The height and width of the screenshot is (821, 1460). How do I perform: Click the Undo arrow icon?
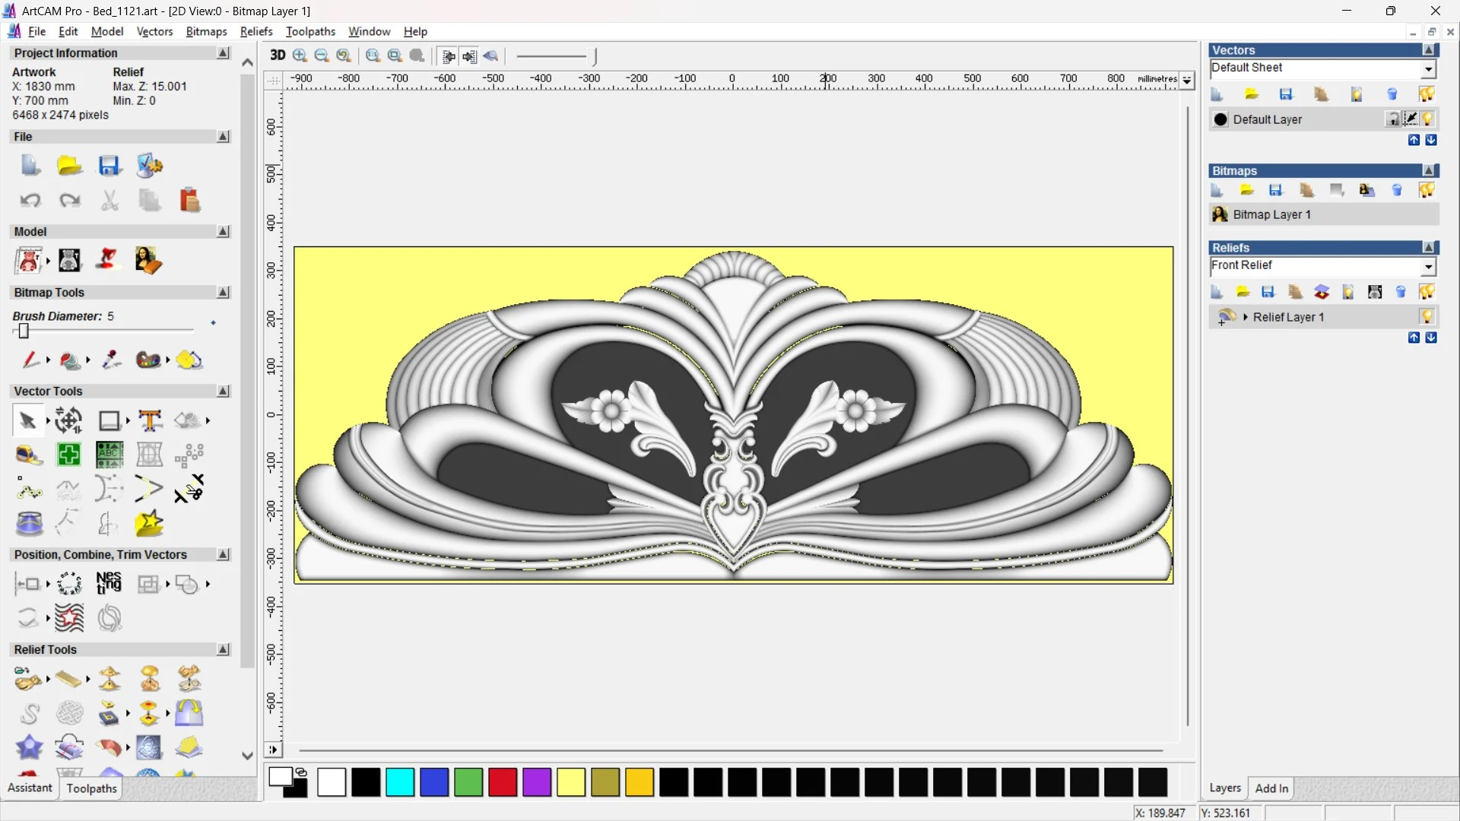30,201
